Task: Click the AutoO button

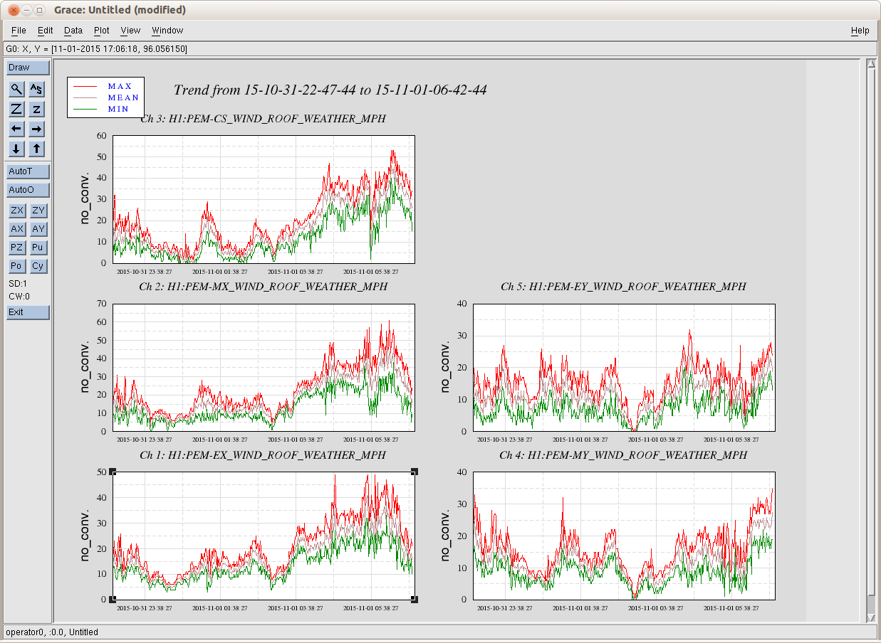Action: pos(28,190)
